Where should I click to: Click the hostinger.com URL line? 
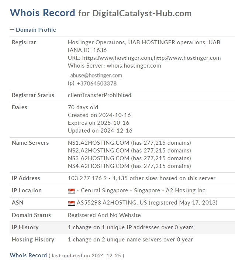tap(144, 58)
